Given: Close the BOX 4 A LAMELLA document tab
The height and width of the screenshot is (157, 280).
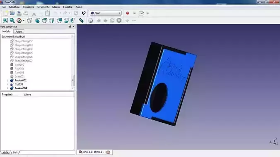Looking at the screenshot, I should click(x=108, y=152).
